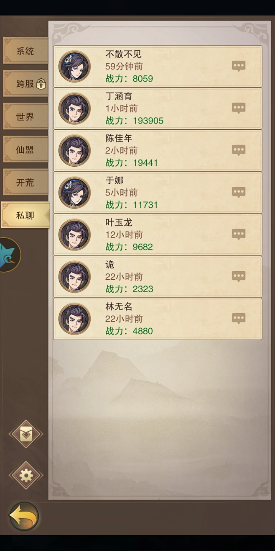Tap the blue bird mascot icon
This screenshot has height=551, width=275.
tap(8, 255)
